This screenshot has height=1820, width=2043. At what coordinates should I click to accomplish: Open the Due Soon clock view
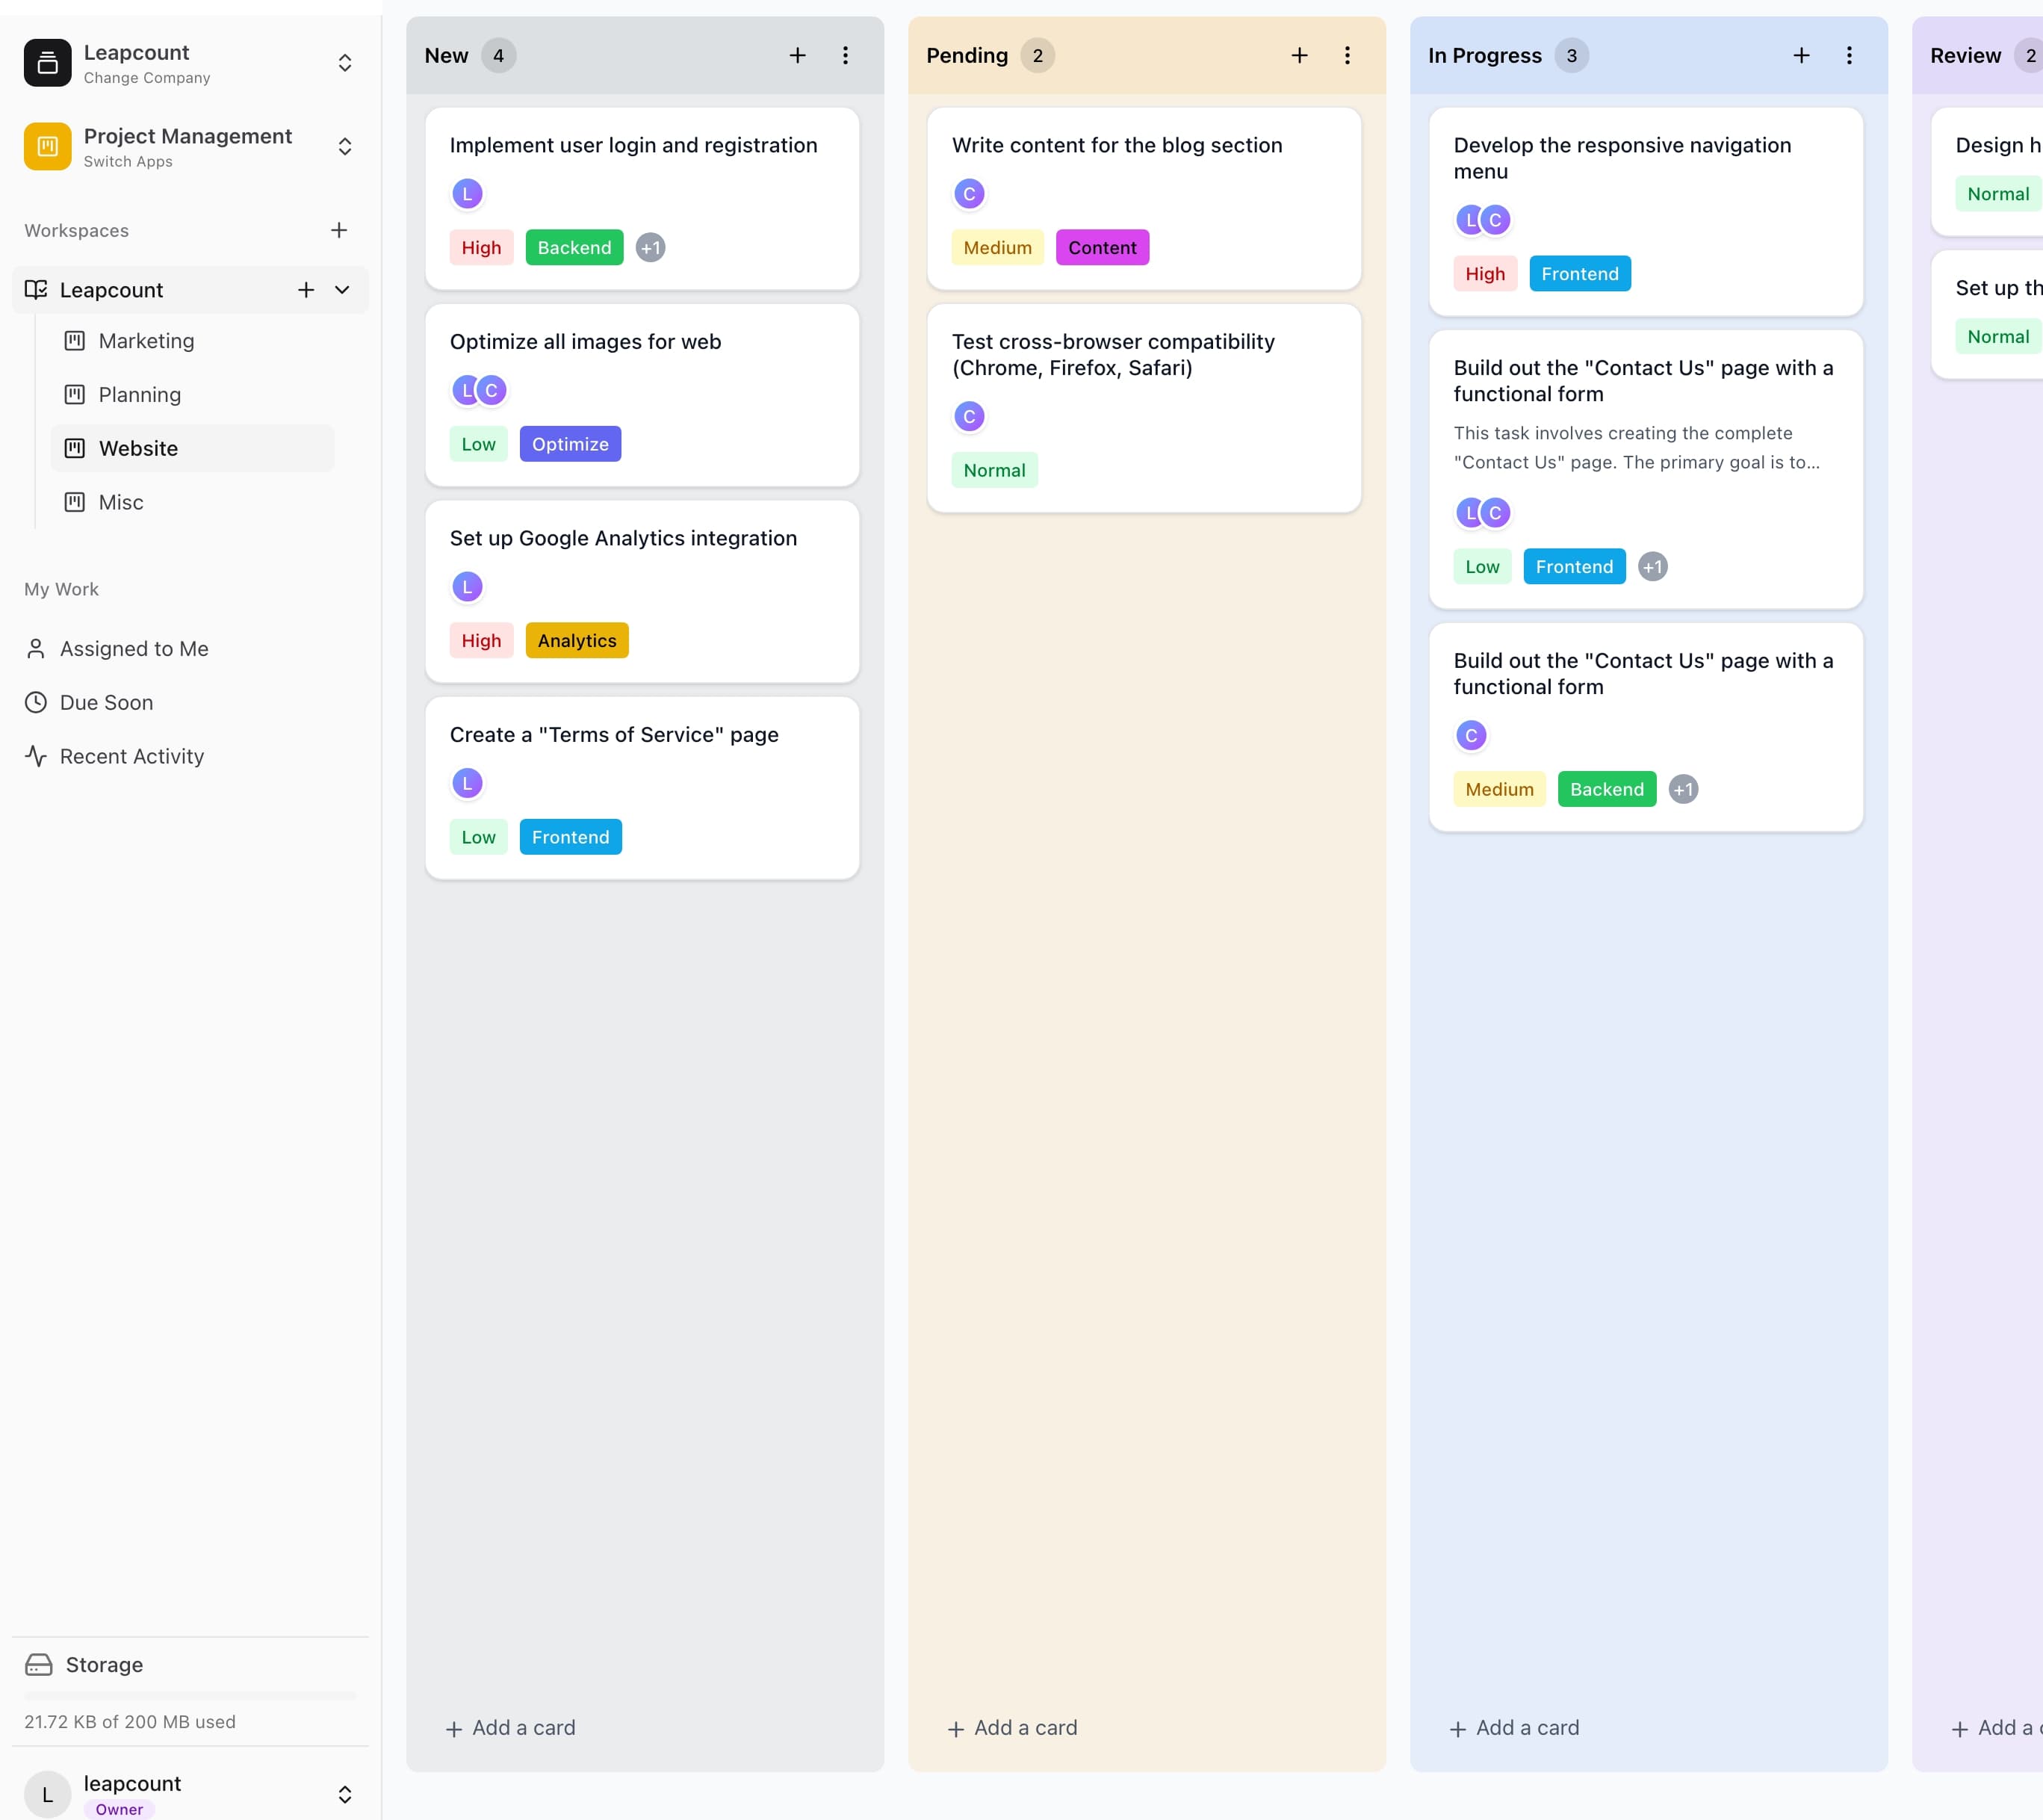[x=105, y=702]
